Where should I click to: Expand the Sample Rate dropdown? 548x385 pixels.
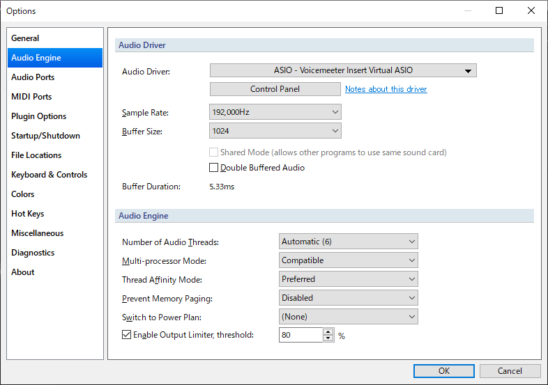[x=275, y=112]
